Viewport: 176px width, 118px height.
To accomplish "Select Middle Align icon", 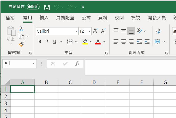I will tap(124, 31).
